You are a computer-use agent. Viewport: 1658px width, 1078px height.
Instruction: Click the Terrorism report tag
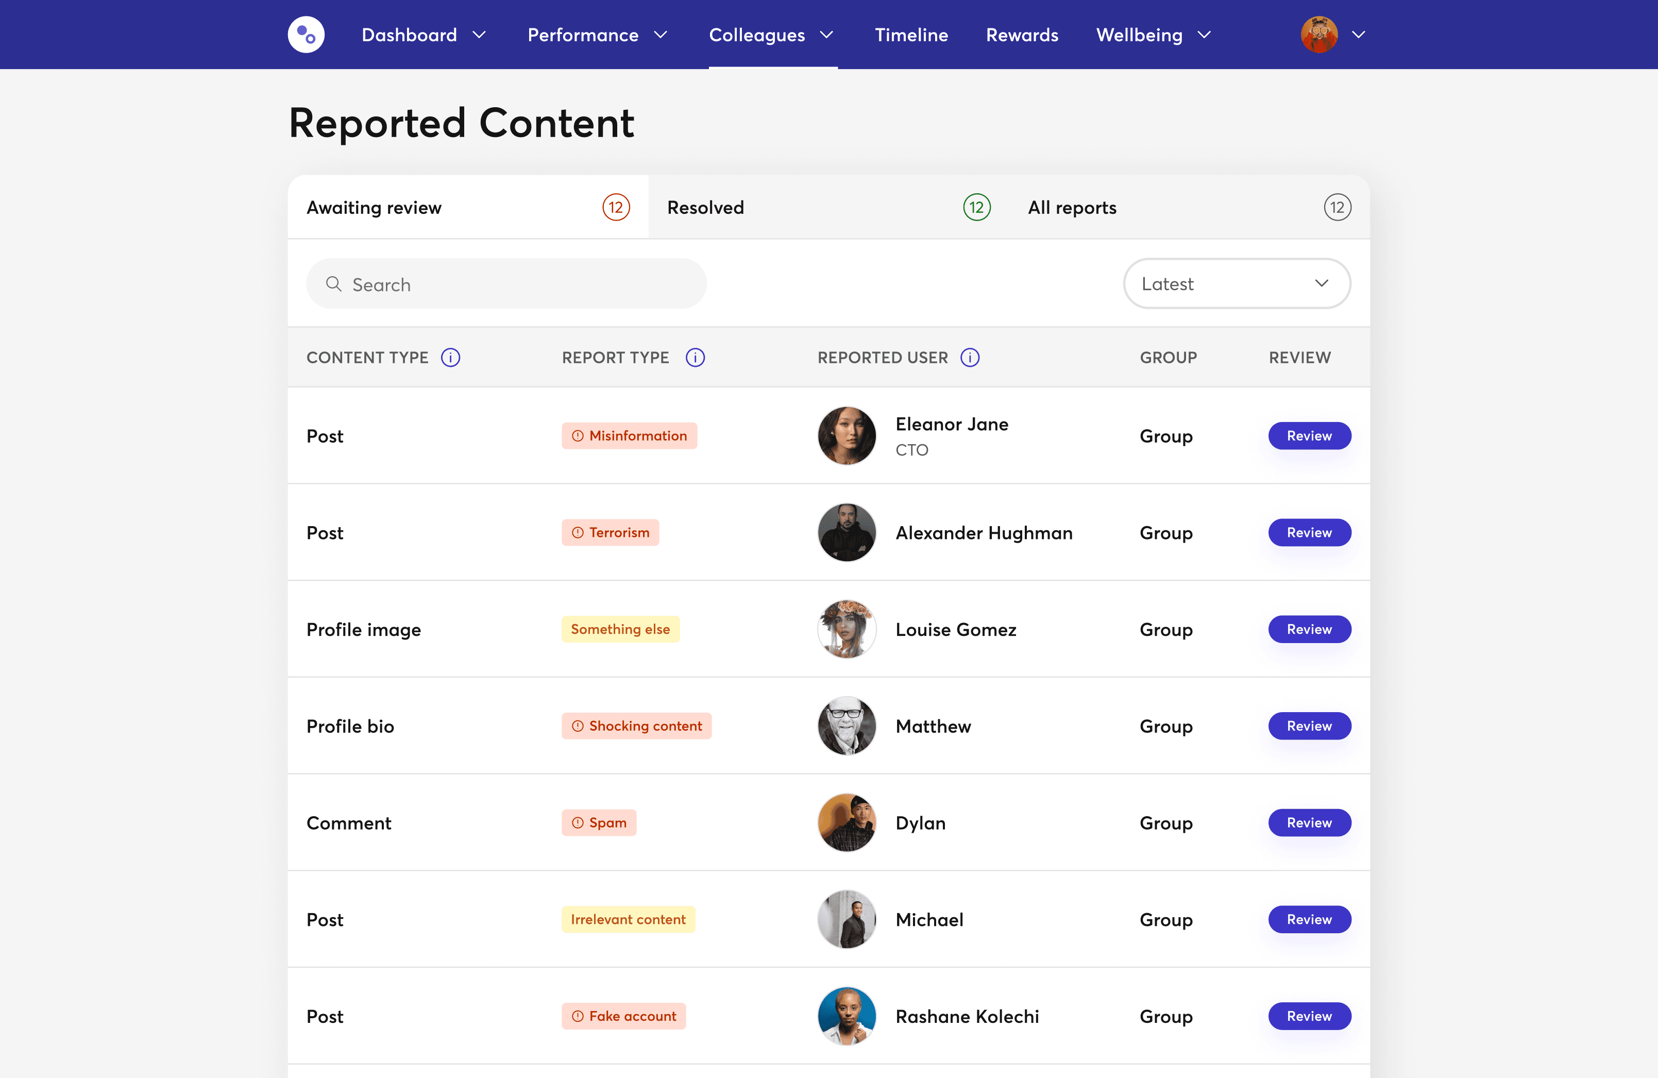tap(610, 532)
